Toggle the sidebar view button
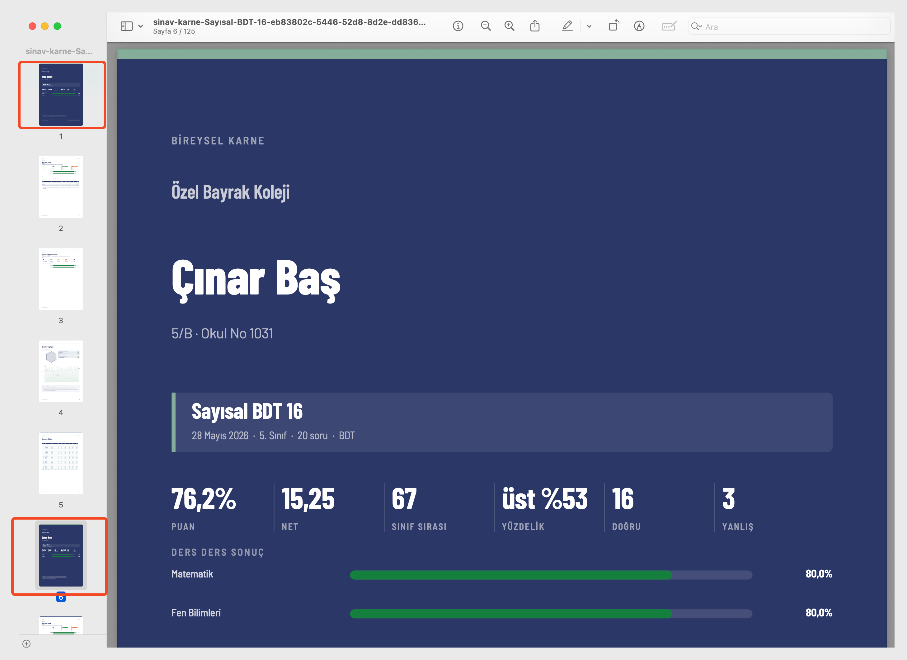Image resolution: width=907 pixels, height=660 pixels. [126, 26]
